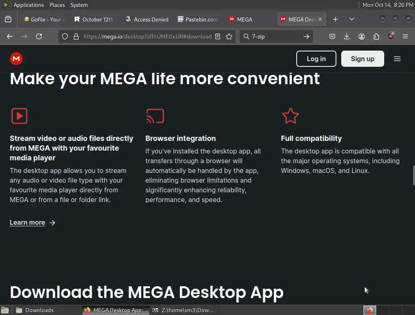The width and height of the screenshot is (415, 315).
Task: Close the MEGA Desktop tab
Action: [320, 19]
